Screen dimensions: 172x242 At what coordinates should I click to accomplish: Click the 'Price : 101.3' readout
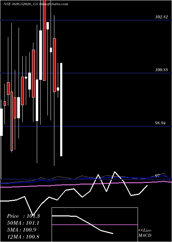(23, 216)
